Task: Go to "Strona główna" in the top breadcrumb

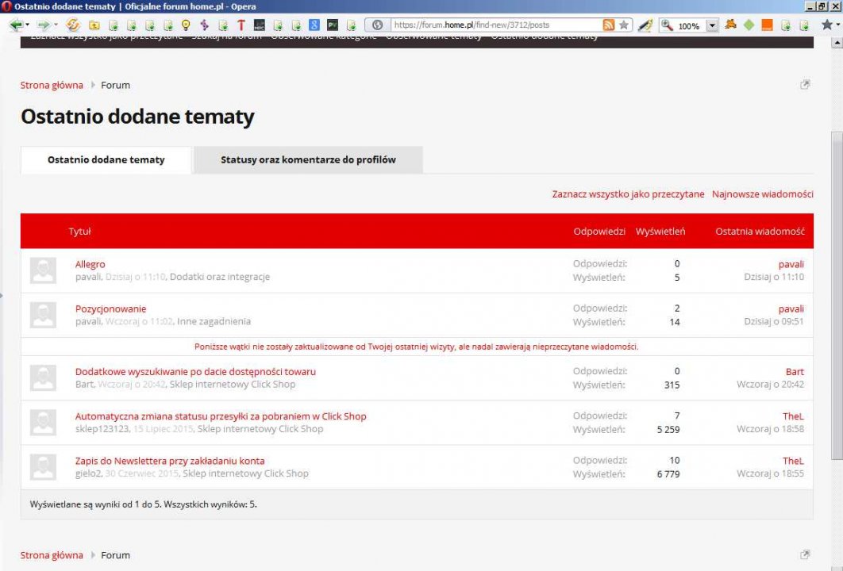Action: (x=52, y=85)
